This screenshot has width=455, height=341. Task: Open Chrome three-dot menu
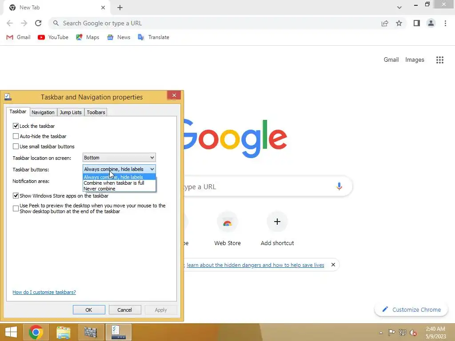click(x=445, y=23)
